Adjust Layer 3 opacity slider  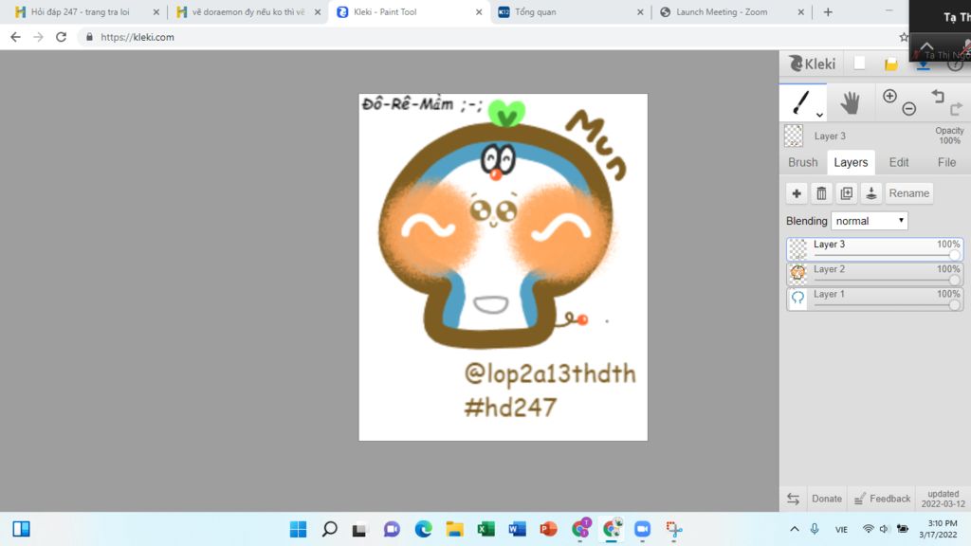coord(887,255)
